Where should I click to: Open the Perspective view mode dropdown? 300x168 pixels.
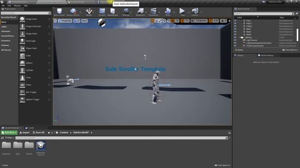[x=65, y=21]
